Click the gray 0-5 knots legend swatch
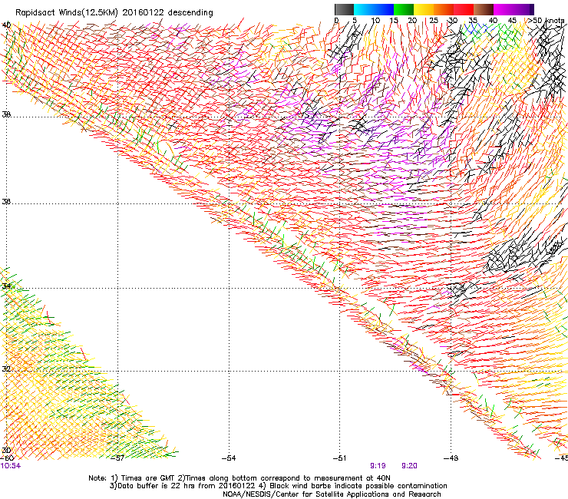568x499 pixels. pyautogui.click(x=344, y=9)
